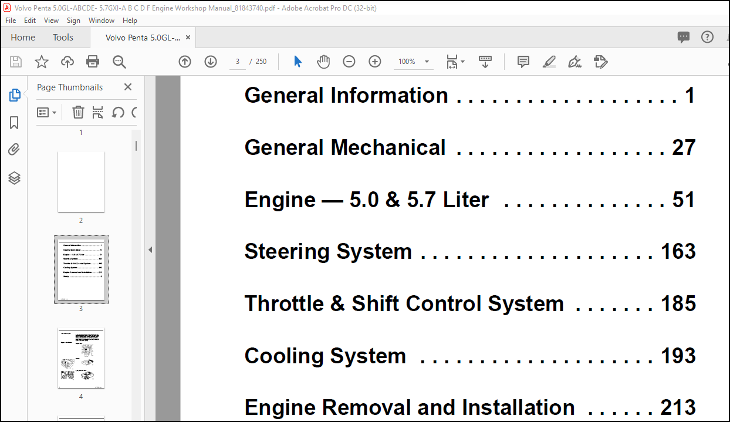The height and width of the screenshot is (422, 730).
Task: Click the Engine Removal and Installation entry
Action: coord(469,407)
